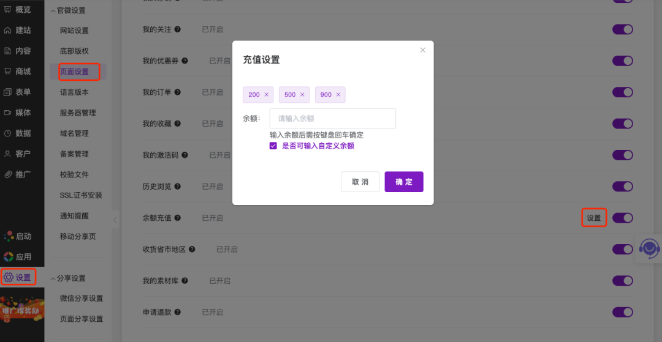Screen dimensions: 662x342
Task: Show help tooltip for 我的订单
Action: [178, 92]
